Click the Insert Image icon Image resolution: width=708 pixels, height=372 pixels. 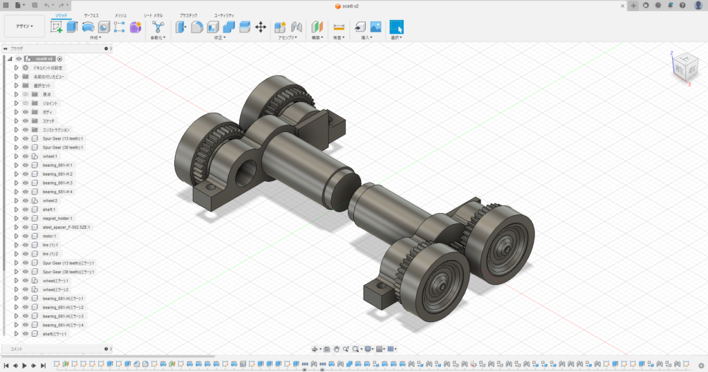tap(375, 27)
